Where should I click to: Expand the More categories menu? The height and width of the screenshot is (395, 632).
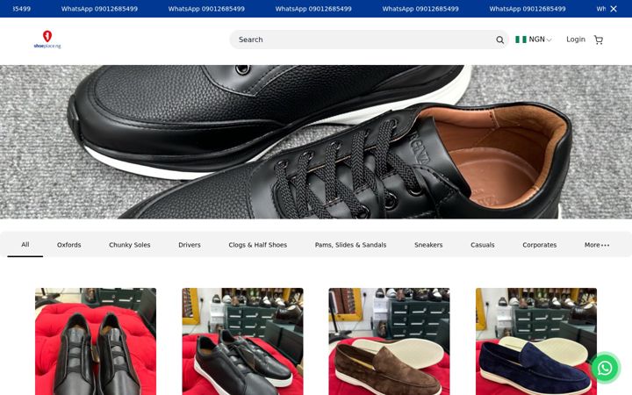597,245
